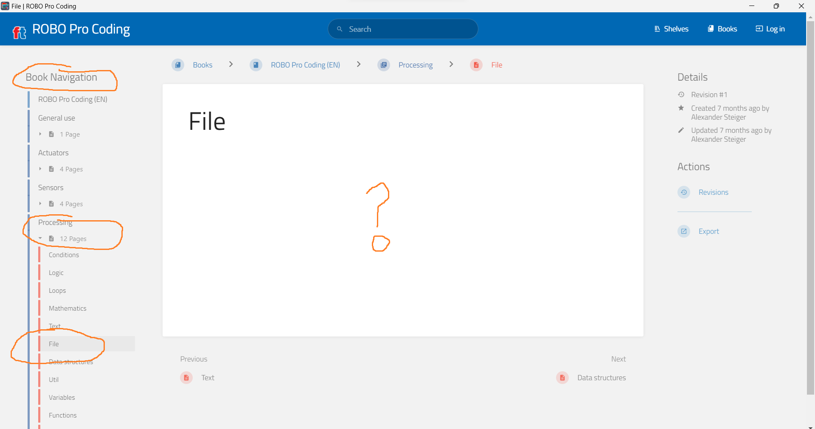Screen dimensions: 815x429
Task: Open the Conditions page in sidebar
Action: [64, 255]
